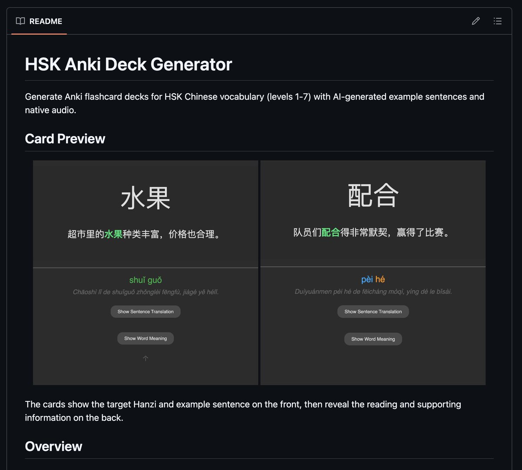Click the paragraph starting 'Generate Anki flashcard decks'
Screen dimensions: 522x470
point(254,103)
